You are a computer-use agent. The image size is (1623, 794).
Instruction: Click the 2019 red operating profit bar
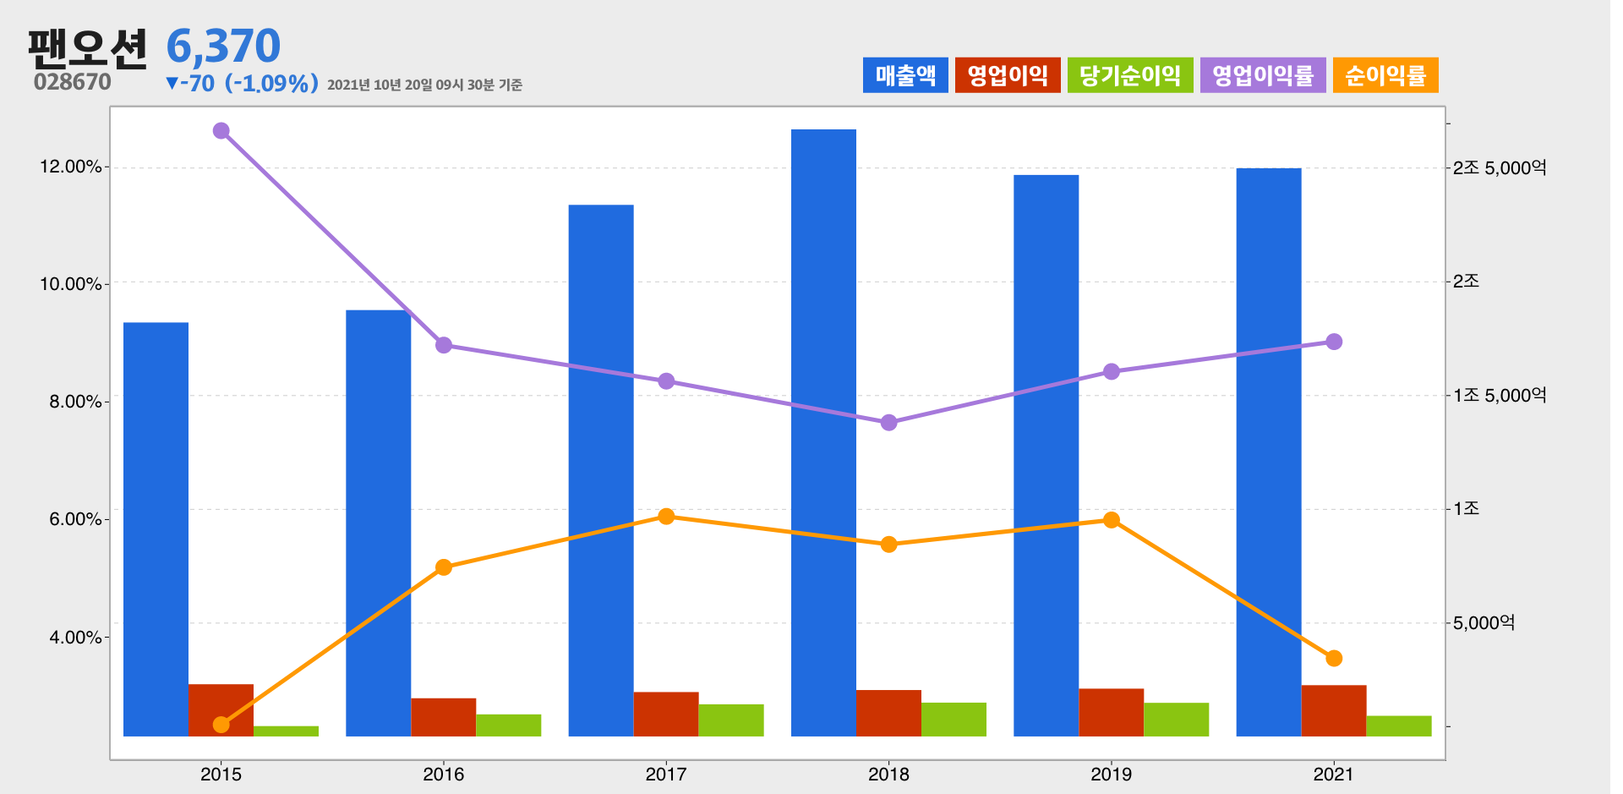tap(1112, 713)
